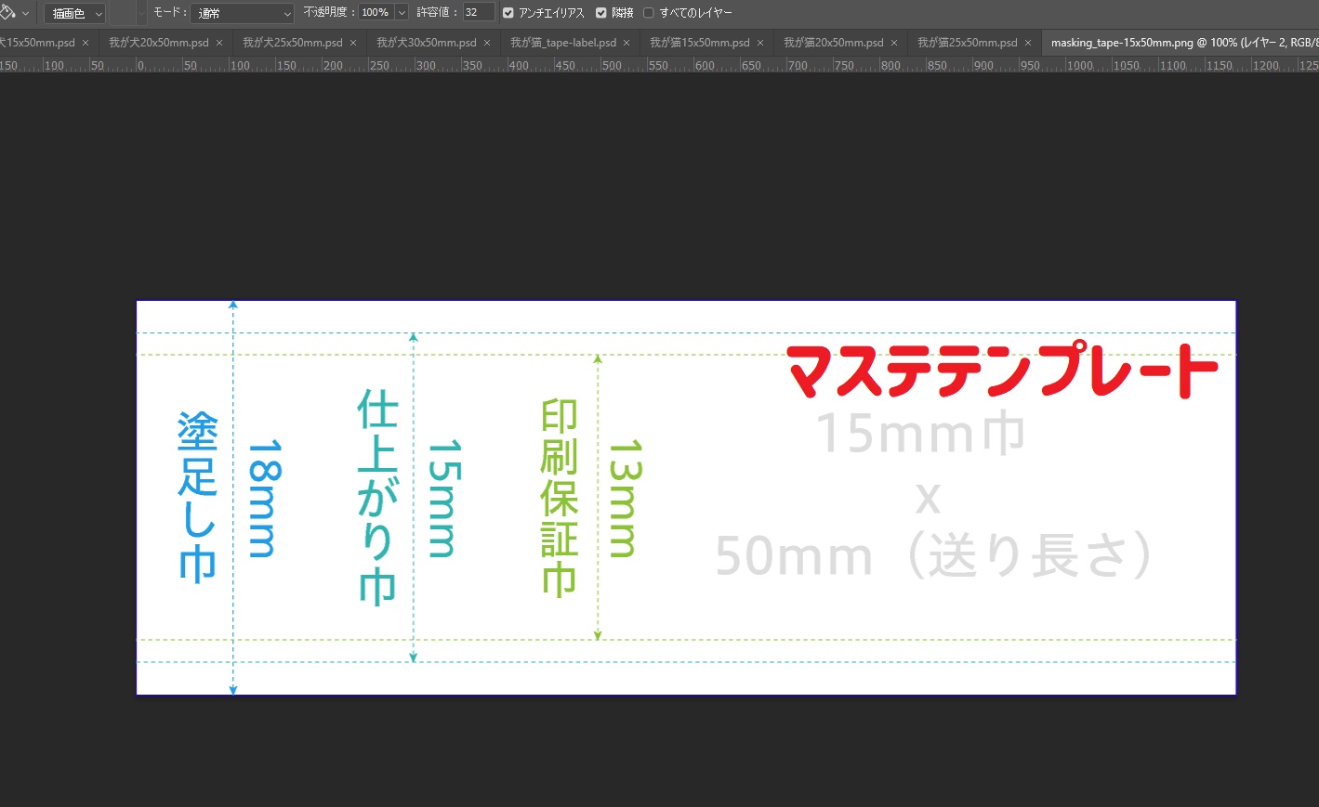
Task: Close the 我が犬25x50mm.psd document tab
Action: click(x=353, y=43)
